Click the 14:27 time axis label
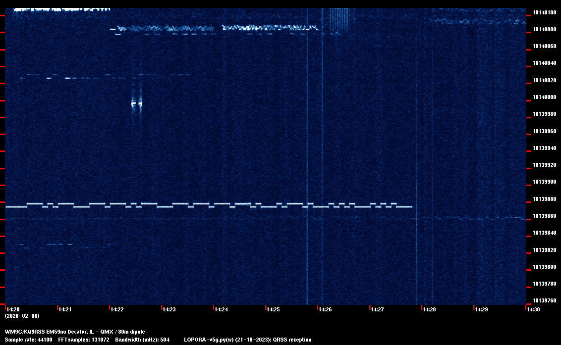Screen dimensions: 561x345 (x=377, y=309)
